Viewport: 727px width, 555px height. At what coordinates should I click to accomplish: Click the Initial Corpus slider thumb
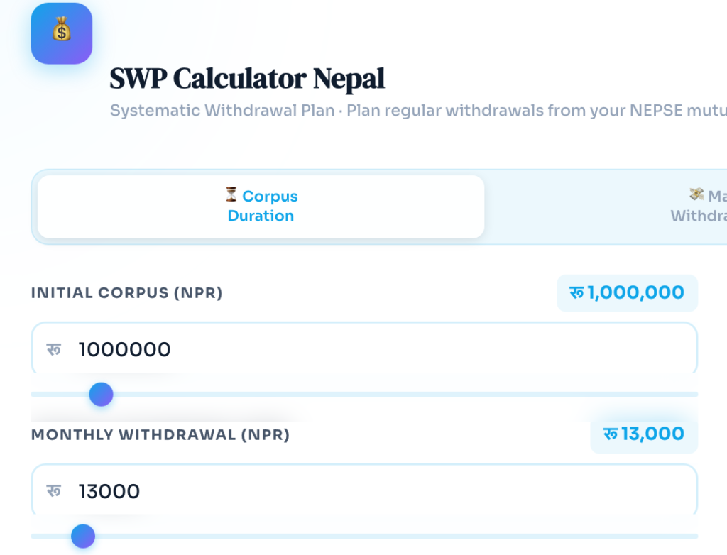pyautogui.click(x=101, y=395)
